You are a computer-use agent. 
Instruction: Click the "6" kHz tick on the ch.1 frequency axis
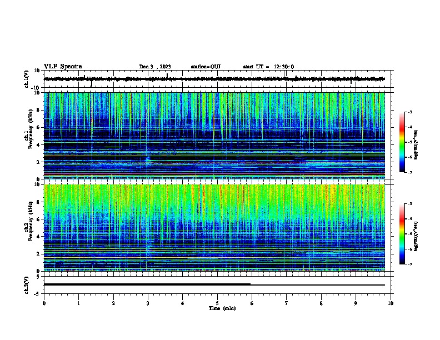(x=38, y=128)
